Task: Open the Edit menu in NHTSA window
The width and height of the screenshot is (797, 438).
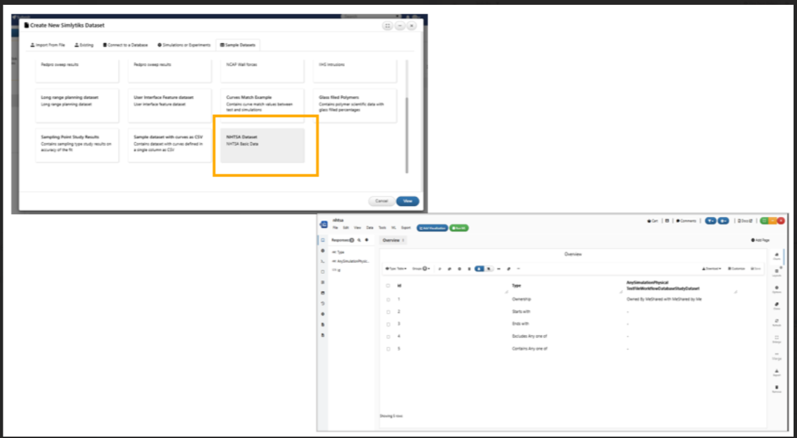Action: (346, 228)
